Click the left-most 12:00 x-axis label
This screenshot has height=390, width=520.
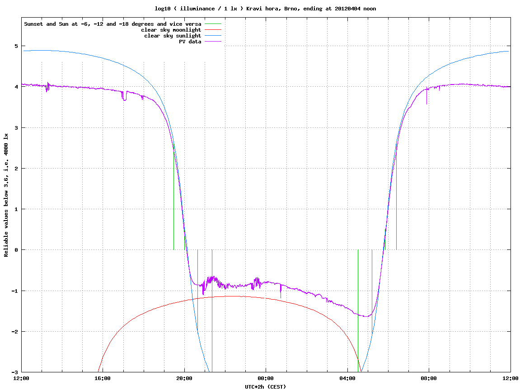tap(21, 378)
